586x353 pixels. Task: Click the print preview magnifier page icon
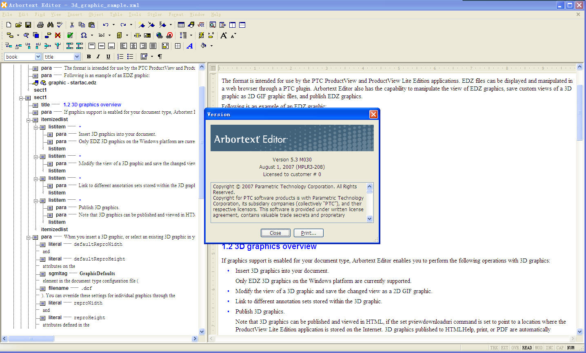(x=213, y=25)
